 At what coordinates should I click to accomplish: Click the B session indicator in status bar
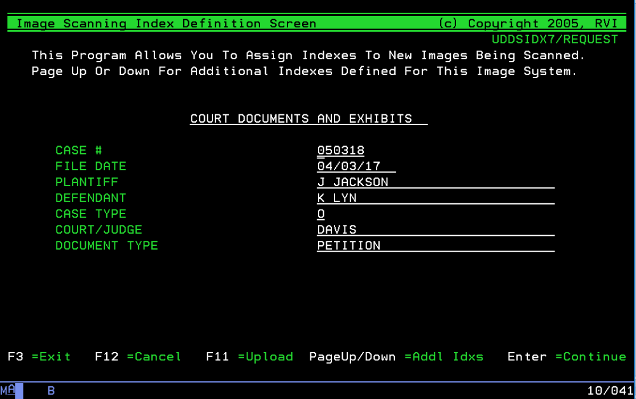pyautogui.click(x=51, y=391)
